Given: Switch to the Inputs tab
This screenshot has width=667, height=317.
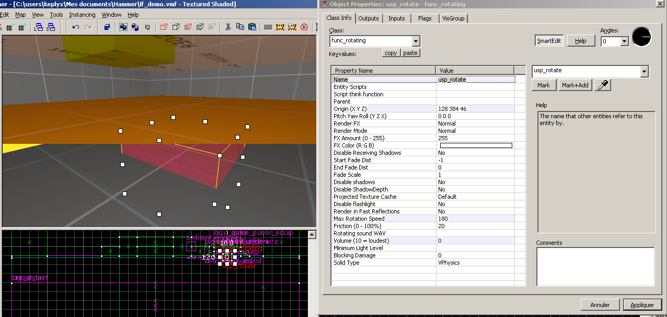Looking at the screenshot, I should 397,18.
